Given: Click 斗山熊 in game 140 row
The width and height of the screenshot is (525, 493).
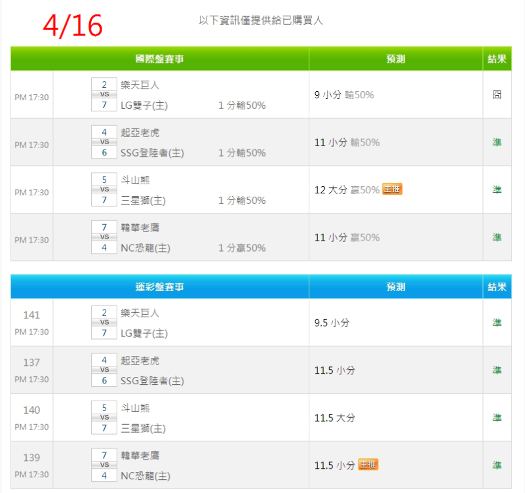Looking at the screenshot, I should click(135, 408).
